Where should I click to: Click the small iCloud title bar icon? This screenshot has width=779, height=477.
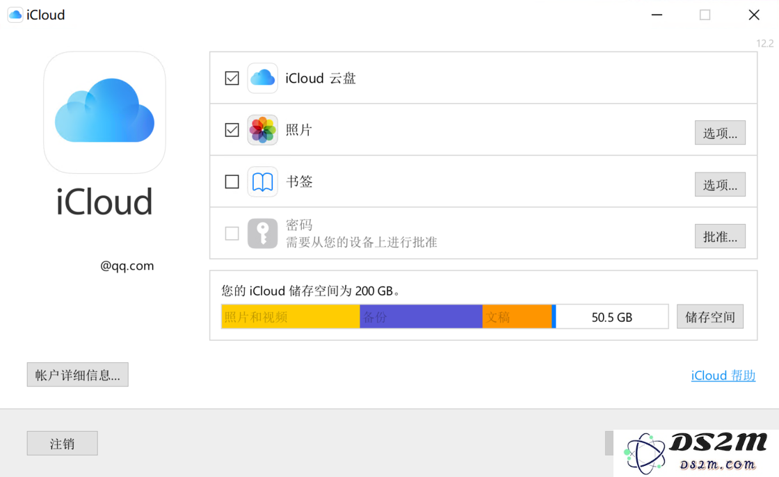click(15, 15)
